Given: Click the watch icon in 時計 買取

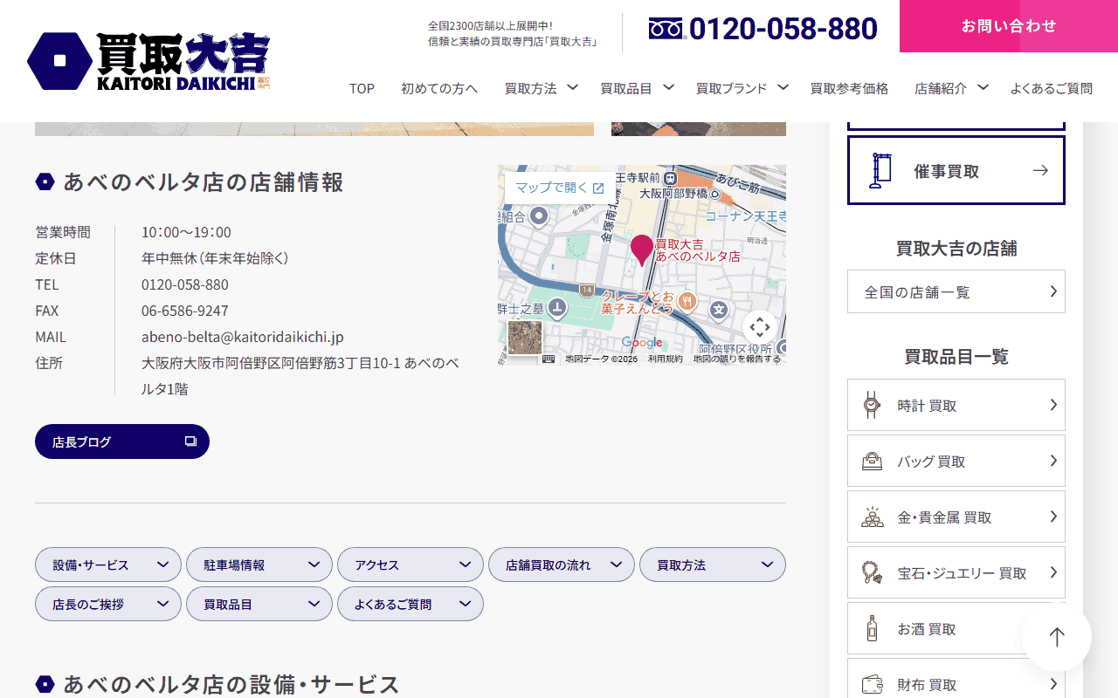Looking at the screenshot, I should pyautogui.click(x=871, y=405).
